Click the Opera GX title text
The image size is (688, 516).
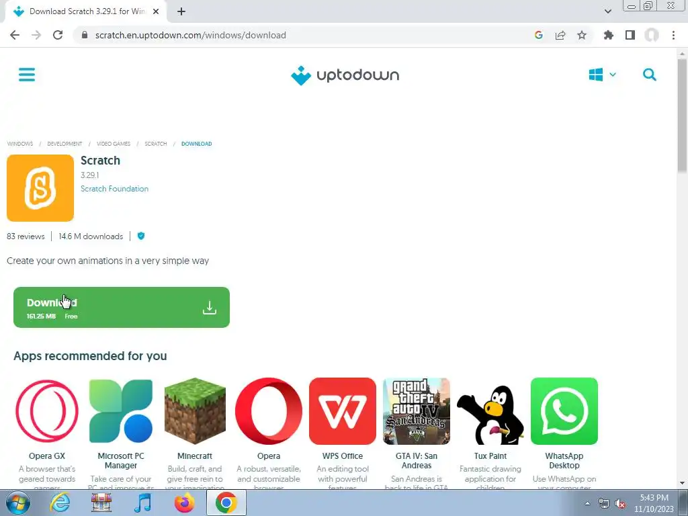click(47, 456)
